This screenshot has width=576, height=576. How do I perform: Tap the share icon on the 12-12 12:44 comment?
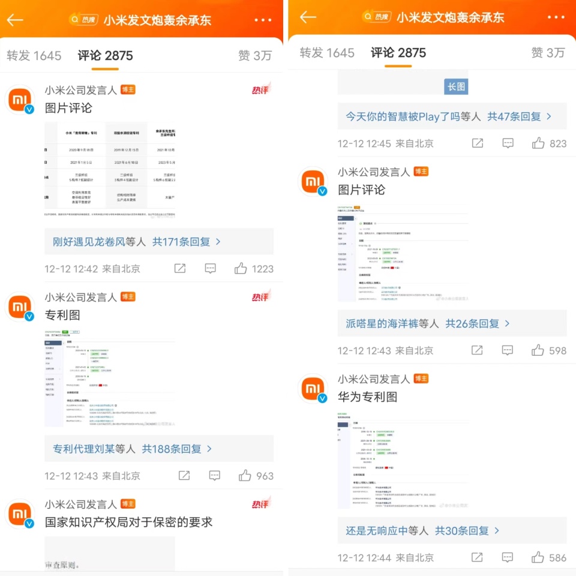click(x=477, y=557)
